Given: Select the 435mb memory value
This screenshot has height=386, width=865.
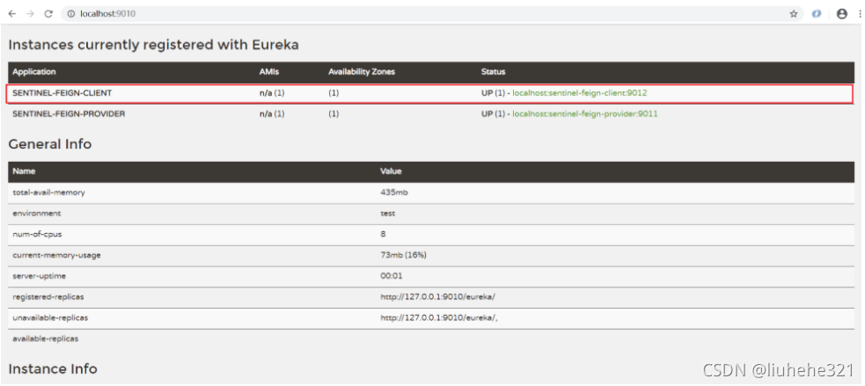Looking at the screenshot, I should 394,193.
